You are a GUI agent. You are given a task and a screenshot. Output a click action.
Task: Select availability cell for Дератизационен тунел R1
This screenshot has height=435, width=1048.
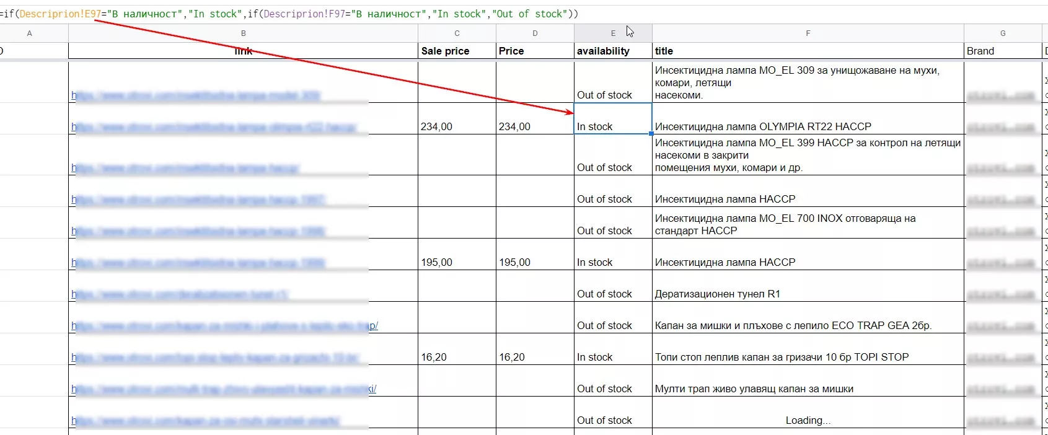pos(613,286)
